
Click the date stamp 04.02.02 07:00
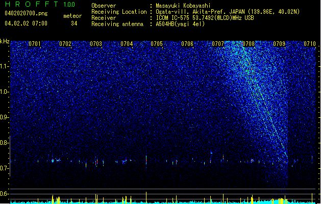pos(26,23)
